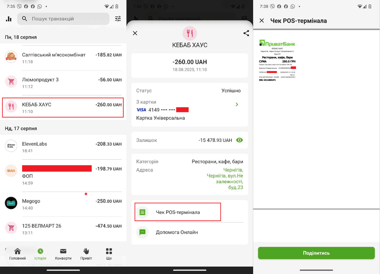This screenshot has width=380, height=274.
Task: Tap the Megogo transaction icon
Action: (x=11, y=203)
